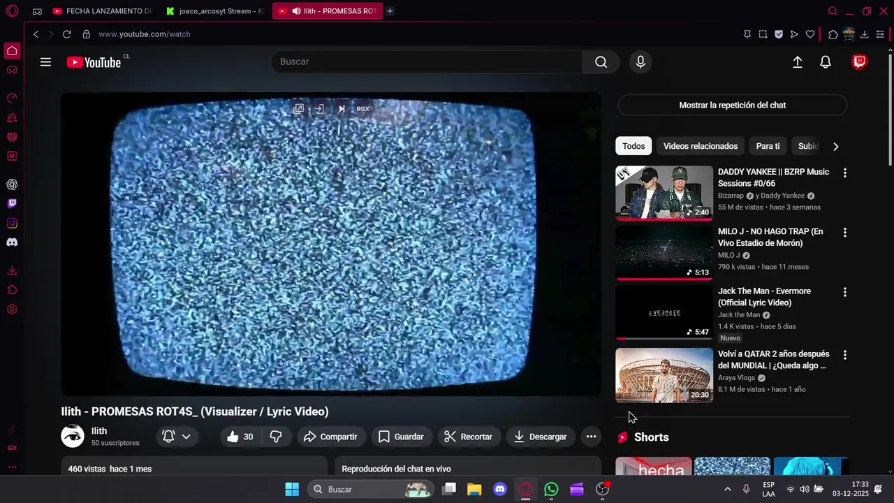Viewport: 894px width, 503px height.
Task: Open GX Control speedometer in sidebar
Action: 12,99
